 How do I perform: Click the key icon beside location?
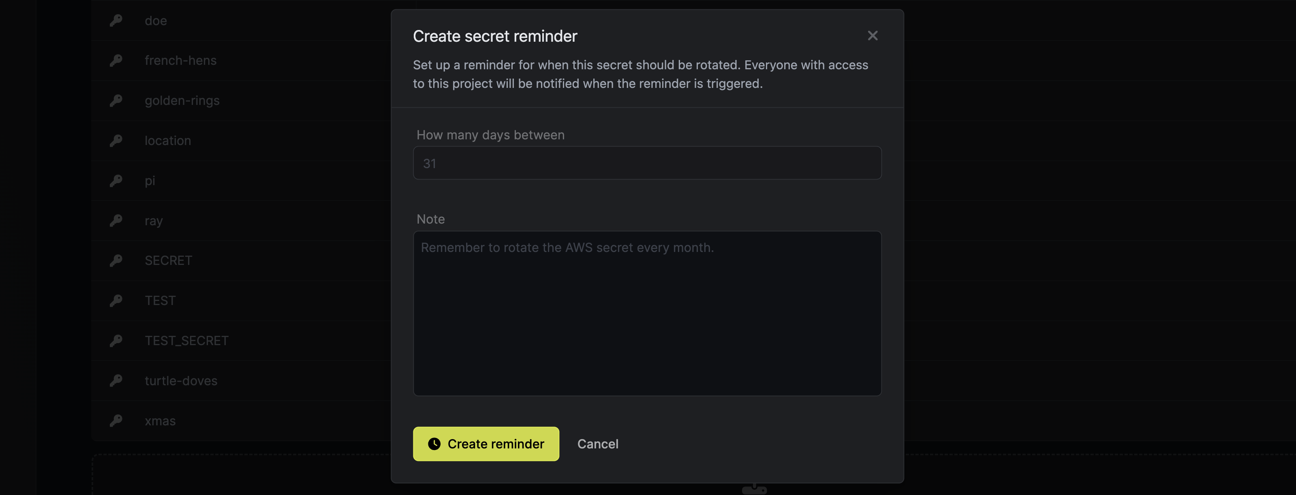[116, 140]
